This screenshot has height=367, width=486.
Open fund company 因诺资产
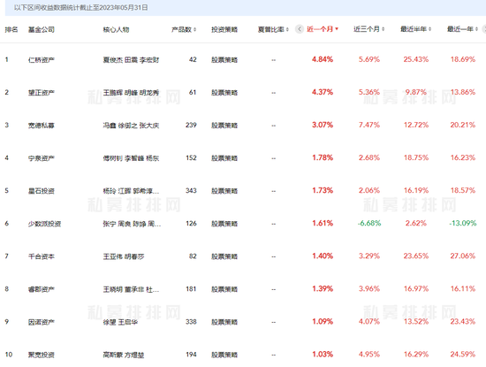42,322
